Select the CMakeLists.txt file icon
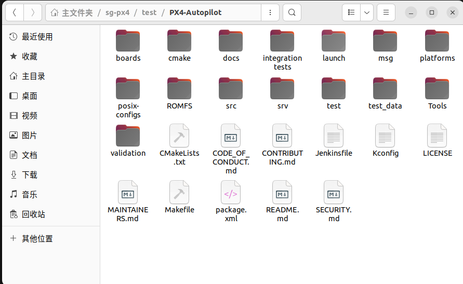Image resolution: width=463 pixels, height=284 pixels. [179, 136]
